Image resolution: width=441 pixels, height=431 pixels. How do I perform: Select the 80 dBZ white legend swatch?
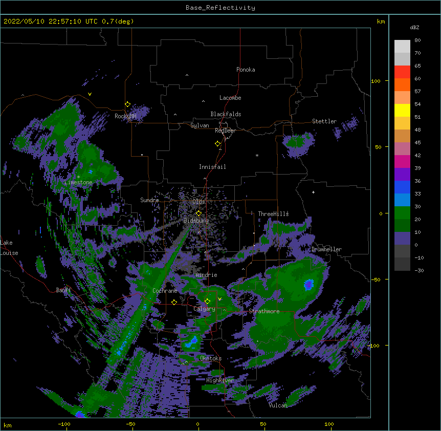pyautogui.click(x=402, y=47)
